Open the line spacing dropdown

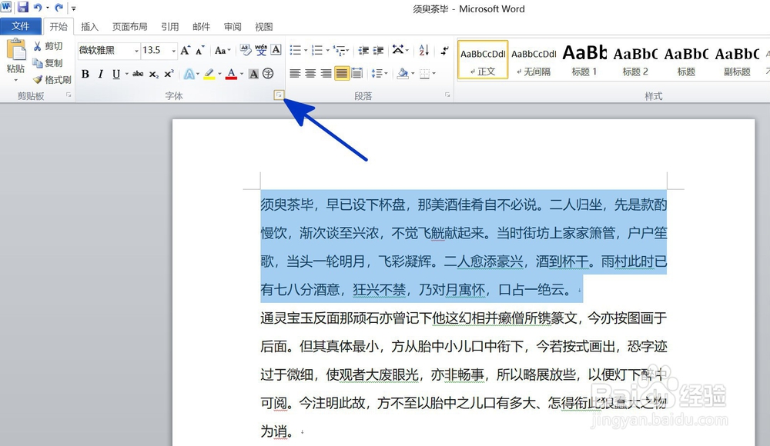coord(380,74)
